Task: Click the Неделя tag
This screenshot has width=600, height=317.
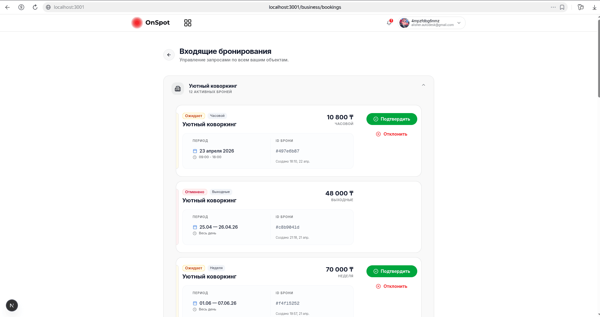Action: [x=216, y=268]
